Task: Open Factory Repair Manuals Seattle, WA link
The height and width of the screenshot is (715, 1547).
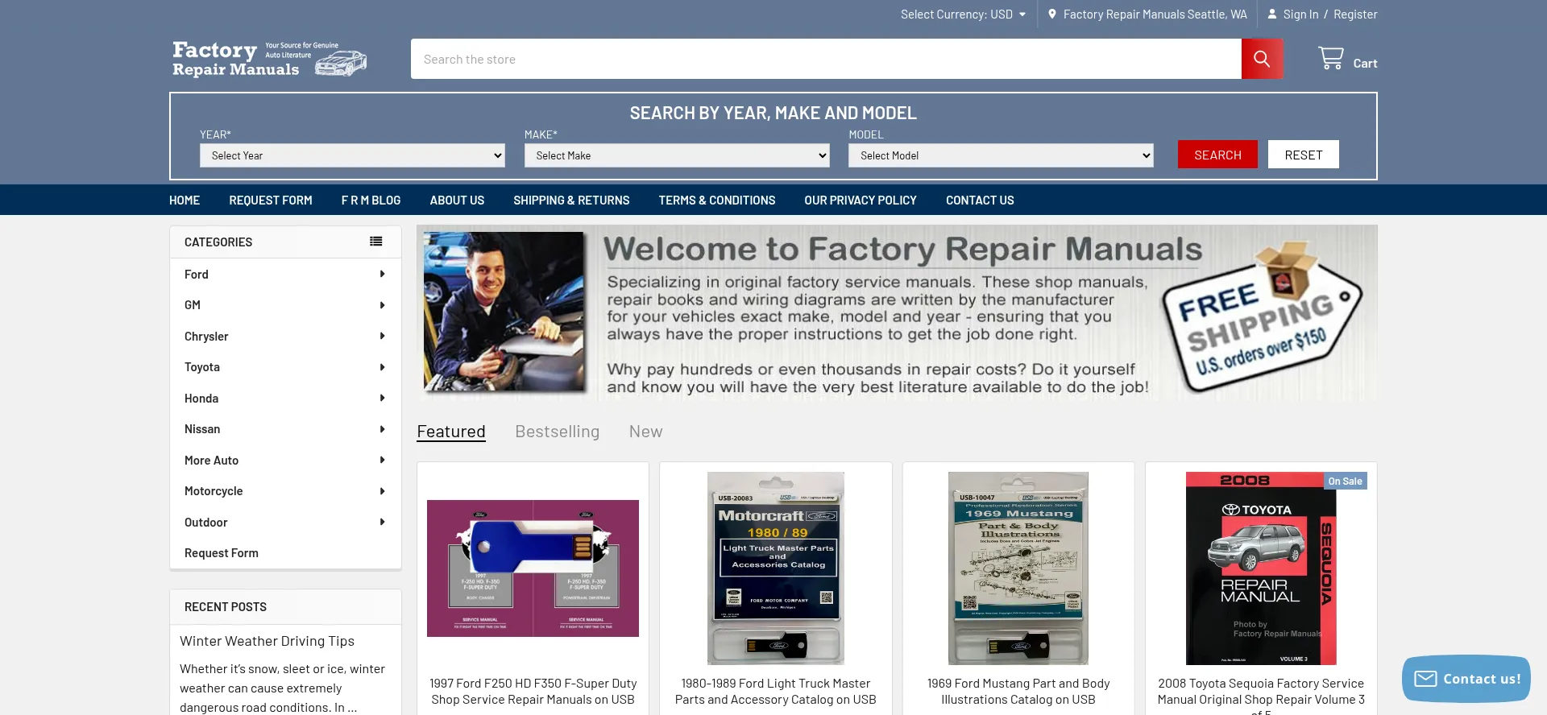Action: tap(1155, 14)
